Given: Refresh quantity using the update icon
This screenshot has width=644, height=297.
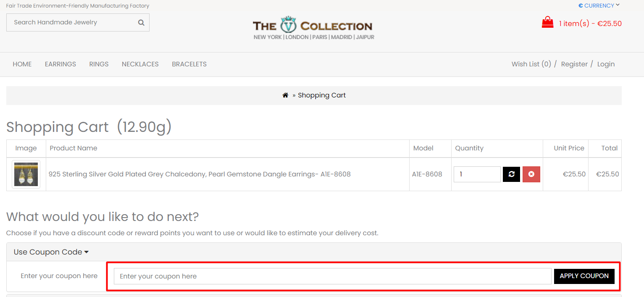Looking at the screenshot, I should [511, 174].
